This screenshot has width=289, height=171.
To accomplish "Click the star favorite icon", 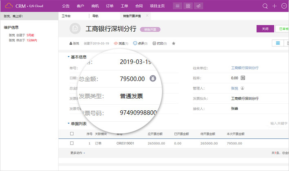I will click(x=174, y=43).
